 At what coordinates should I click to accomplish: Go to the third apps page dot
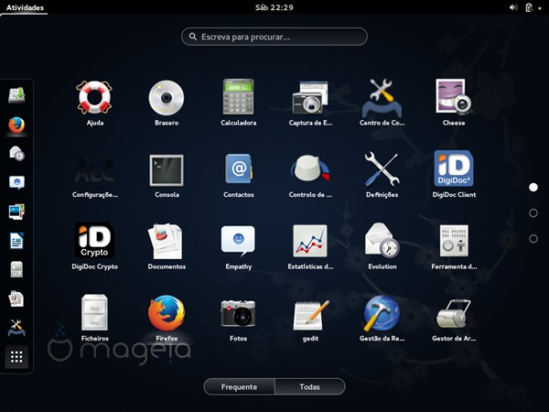pyautogui.click(x=533, y=239)
